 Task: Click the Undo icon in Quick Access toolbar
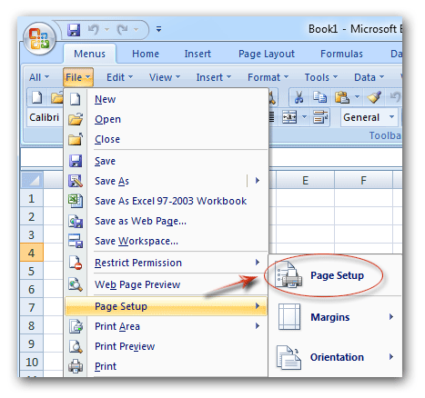[94, 30]
